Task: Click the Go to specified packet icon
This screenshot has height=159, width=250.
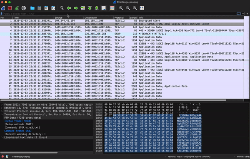Action: (83, 8)
